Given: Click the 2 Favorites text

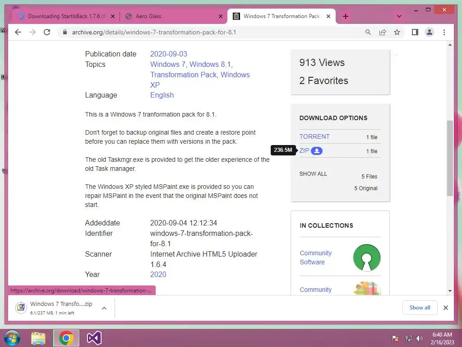Looking at the screenshot, I should click(x=323, y=80).
